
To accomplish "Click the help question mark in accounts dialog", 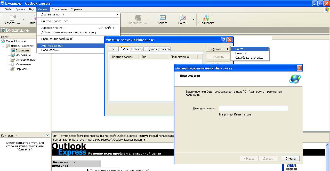I will coord(224,40).
